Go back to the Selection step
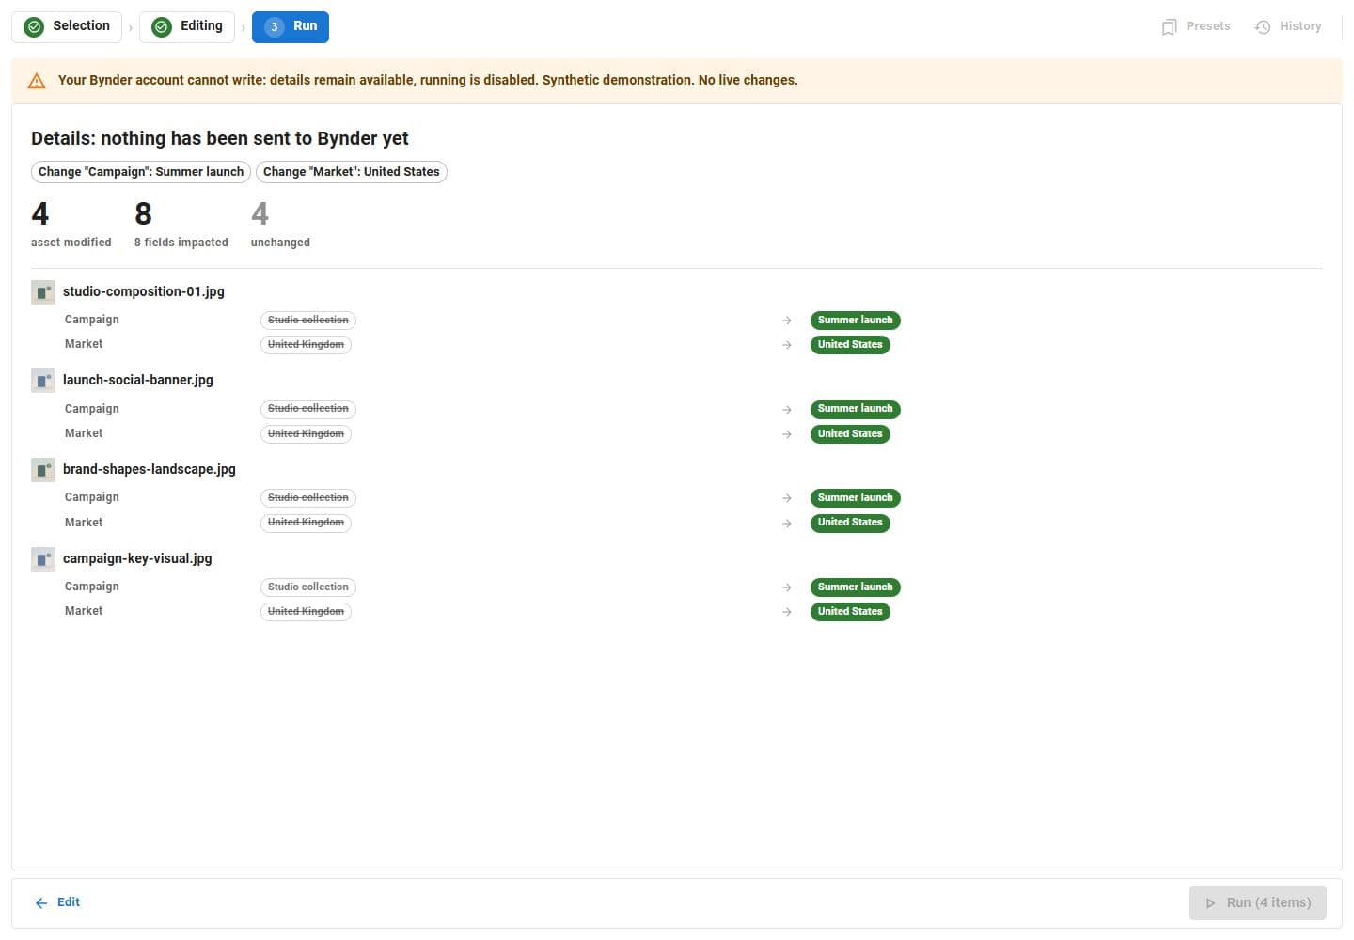This screenshot has width=1354, height=940. tap(67, 26)
